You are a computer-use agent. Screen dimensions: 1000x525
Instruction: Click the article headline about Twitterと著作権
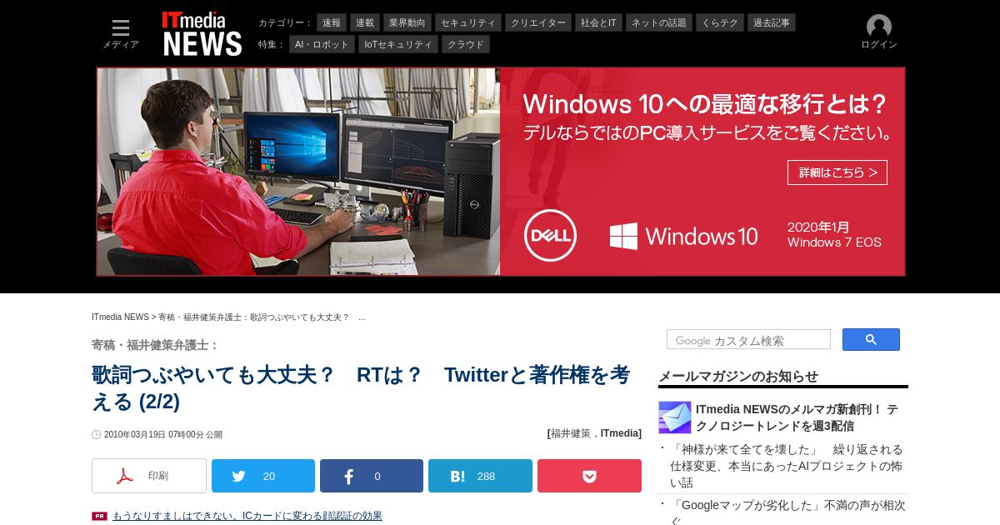click(361, 387)
